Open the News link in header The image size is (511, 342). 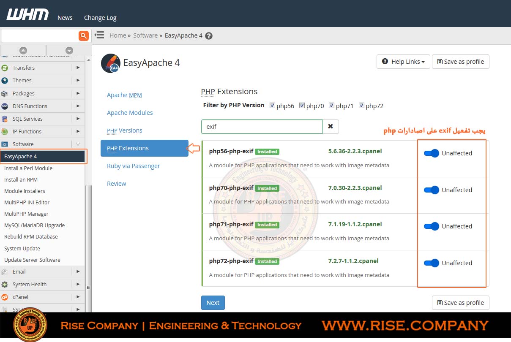[x=65, y=18]
